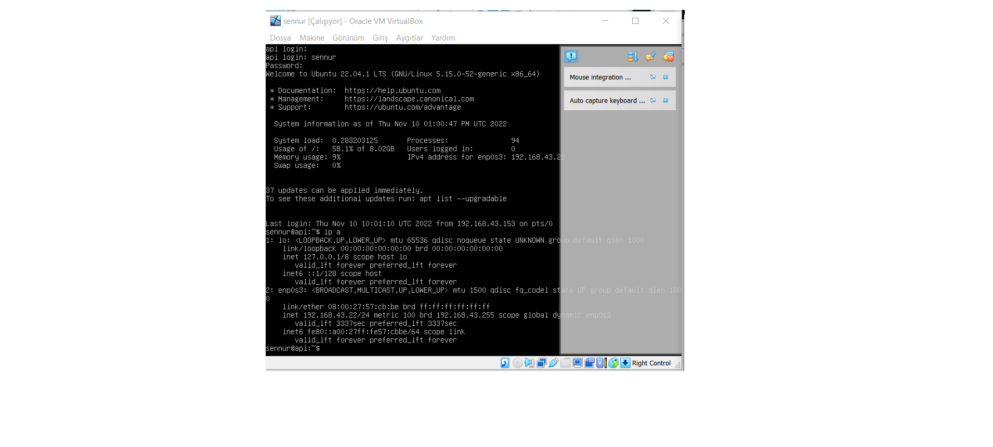This screenshot has width=993, height=447.
Task: Click the optical disc status icon
Action: click(x=518, y=363)
